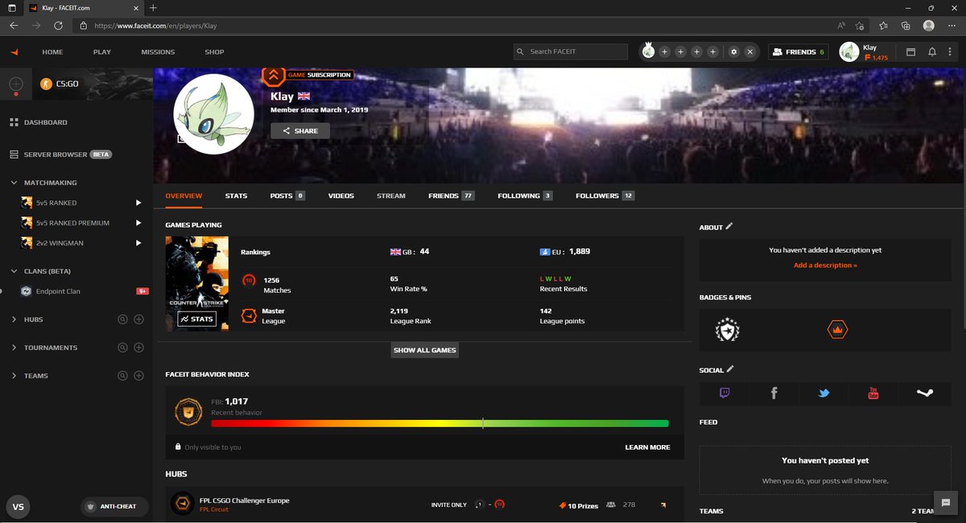The width and height of the screenshot is (966, 523).
Task: Open Twitch social link icon
Action: 724,393
